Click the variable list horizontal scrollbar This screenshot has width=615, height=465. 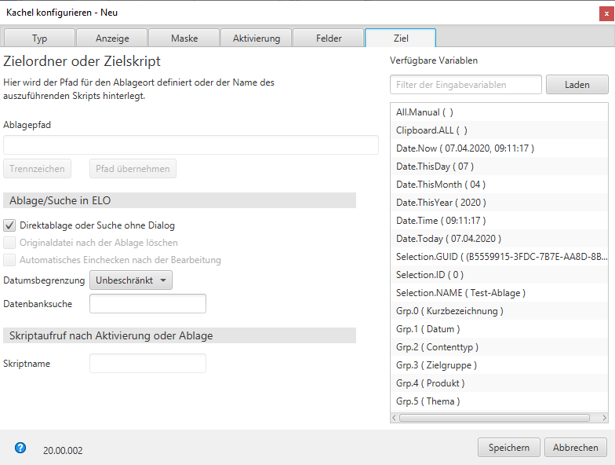coord(494,418)
